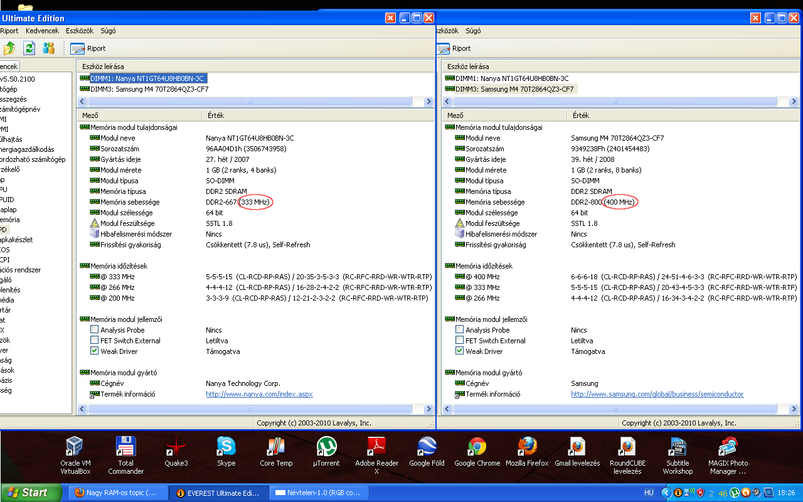Click left arrow of Samsung details scrollbar
The image size is (803, 502).
click(x=447, y=409)
